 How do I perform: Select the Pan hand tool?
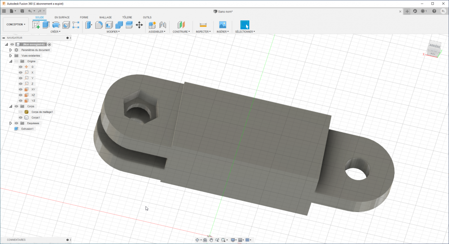(x=211, y=240)
